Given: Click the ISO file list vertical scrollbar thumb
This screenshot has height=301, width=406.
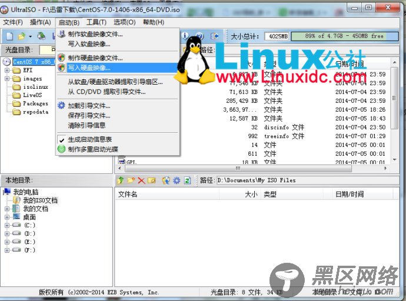Looking at the screenshot, I should (394, 98).
